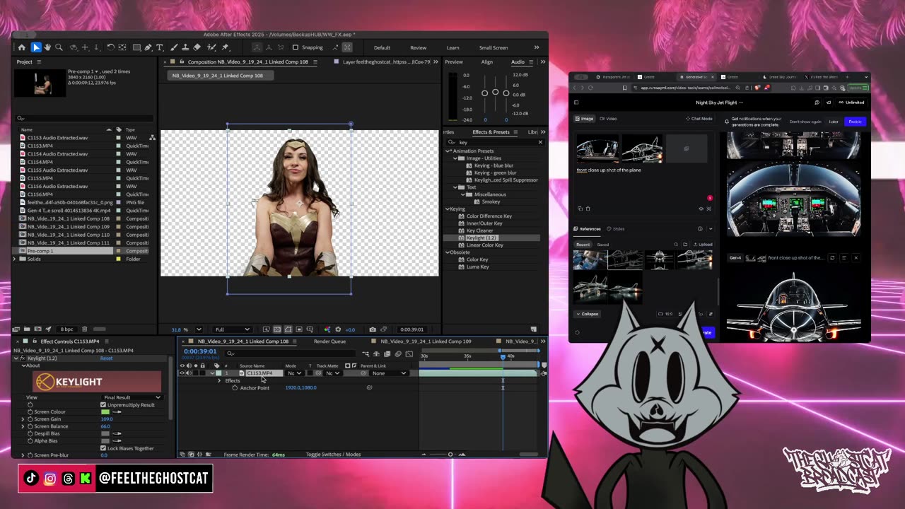
Task: Select Keylight (1.2) in effects list
Action: 481,238
